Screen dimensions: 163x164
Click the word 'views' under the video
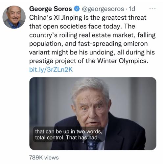pyautogui.click(x=52, y=158)
